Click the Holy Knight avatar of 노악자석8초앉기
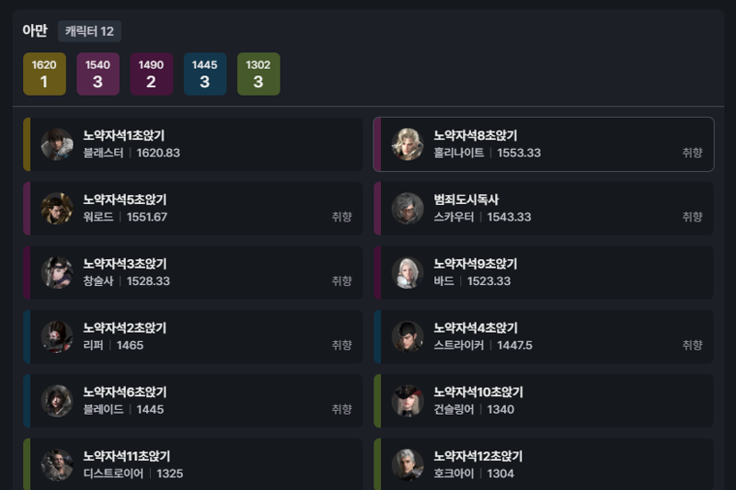Viewport: 736px width, 490px height. tap(408, 144)
